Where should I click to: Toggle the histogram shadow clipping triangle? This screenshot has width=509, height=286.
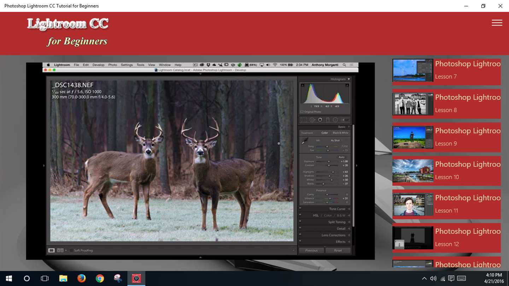(303, 85)
